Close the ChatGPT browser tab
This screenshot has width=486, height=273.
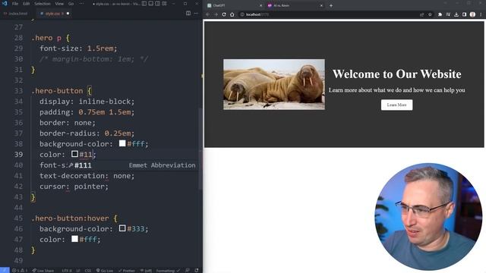coord(260,5)
